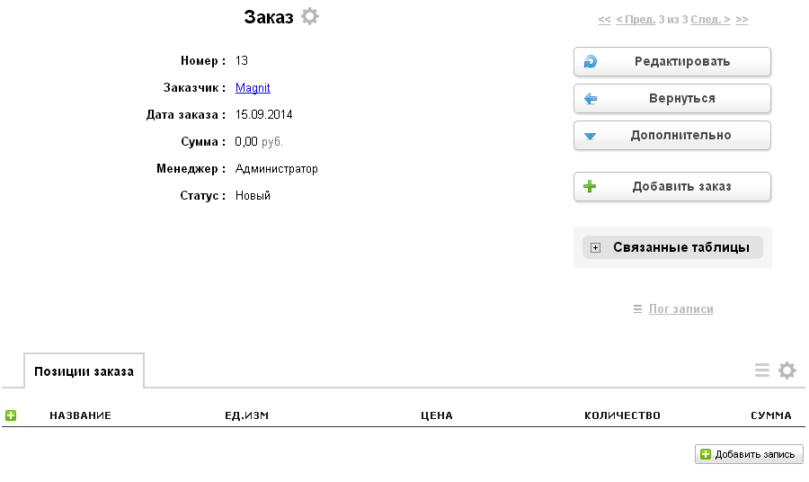The image size is (809, 482).
Task: Sort by КОЛИЧЕСТВО column header
Action: 622,415
